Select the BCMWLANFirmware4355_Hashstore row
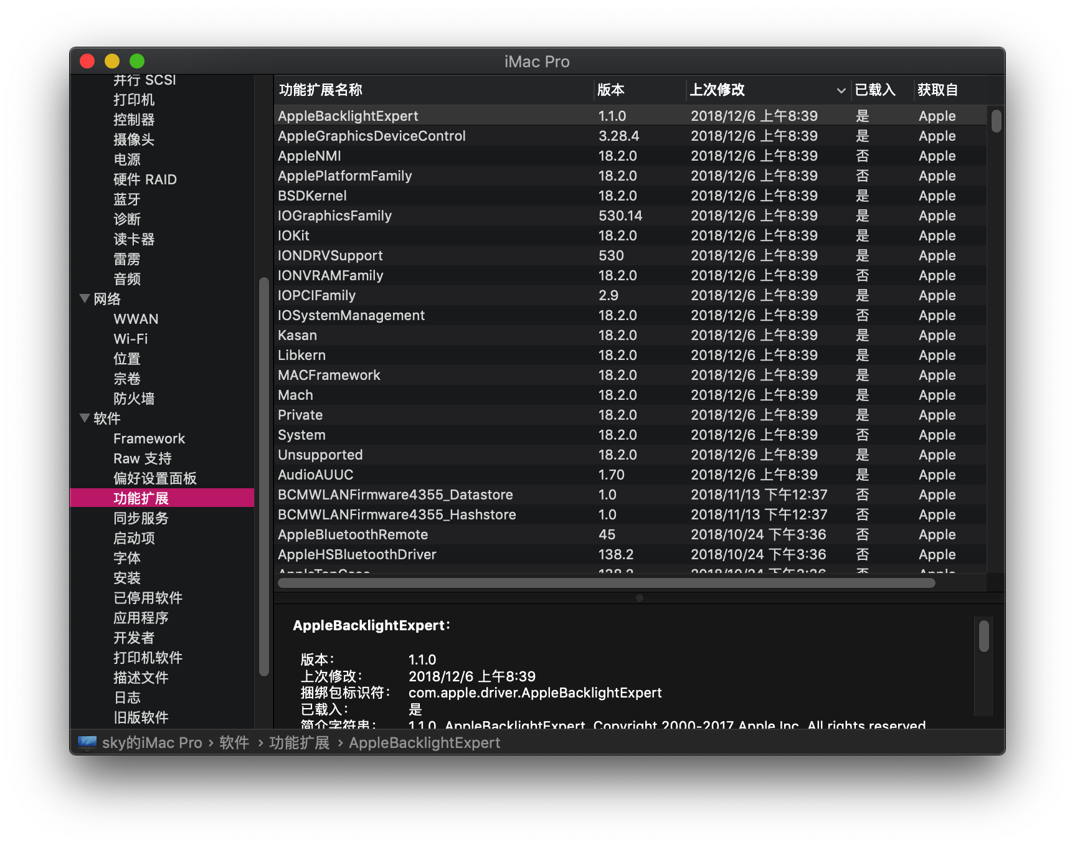Image resolution: width=1075 pixels, height=847 pixels. click(x=630, y=514)
